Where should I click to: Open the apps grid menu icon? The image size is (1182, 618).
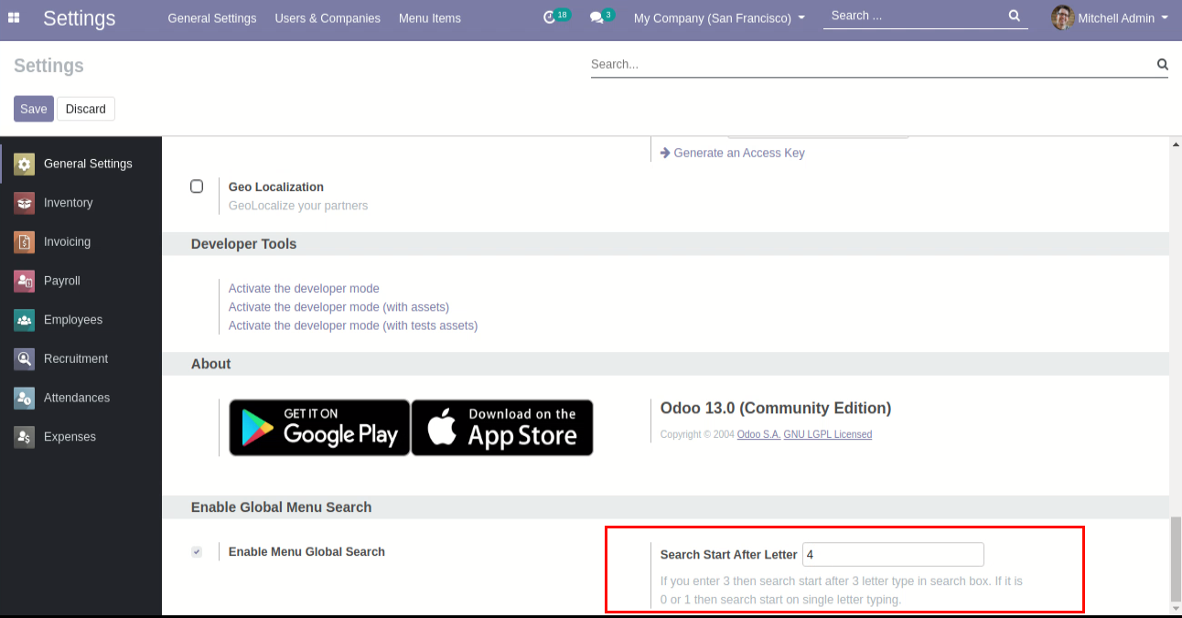pos(14,17)
